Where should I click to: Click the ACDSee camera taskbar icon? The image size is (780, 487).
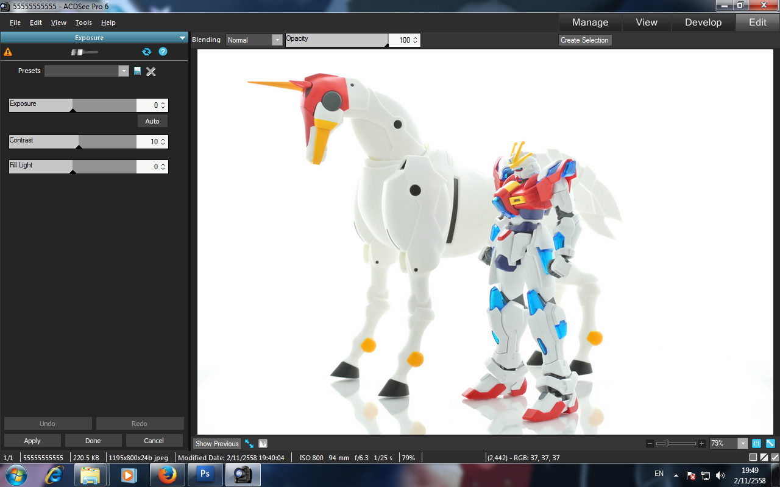coord(243,475)
